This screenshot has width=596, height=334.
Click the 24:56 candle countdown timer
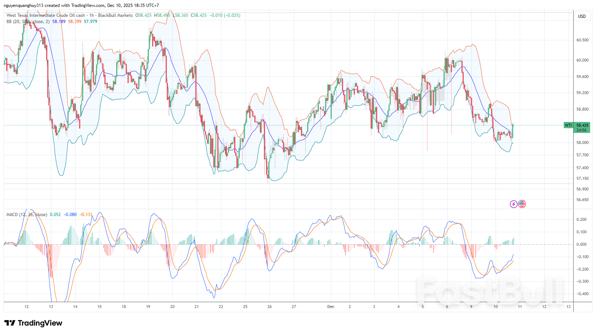[x=581, y=130]
